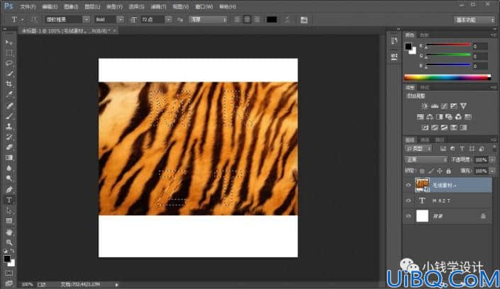Open the font family dropdown
The image size is (500, 289).
pos(87,20)
